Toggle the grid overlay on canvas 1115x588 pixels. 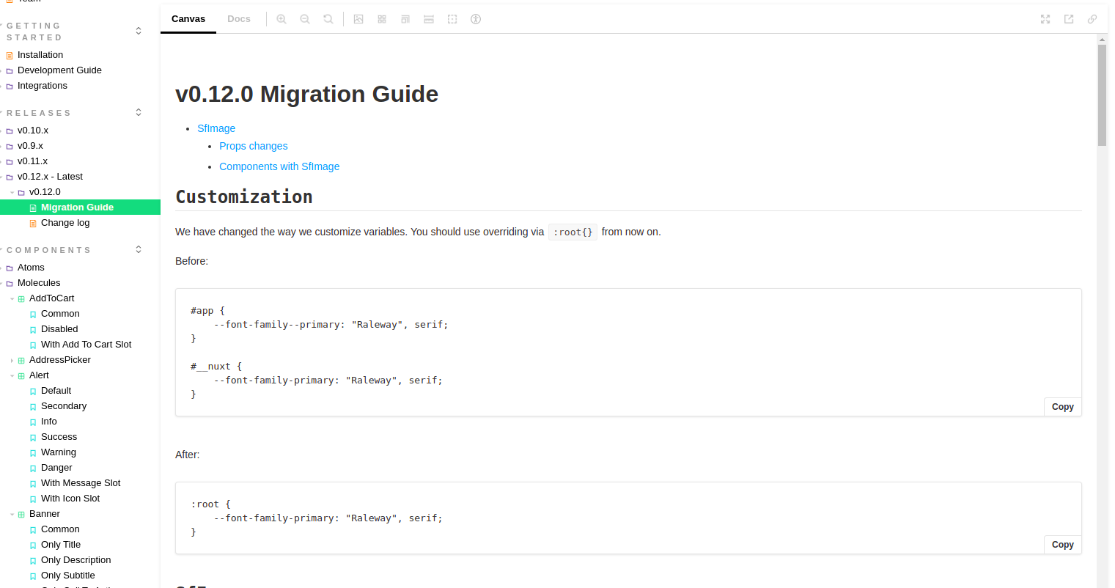pos(382,19)
